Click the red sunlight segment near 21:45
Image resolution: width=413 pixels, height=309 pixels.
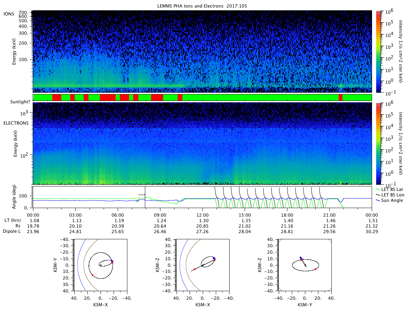coord(340,98)
